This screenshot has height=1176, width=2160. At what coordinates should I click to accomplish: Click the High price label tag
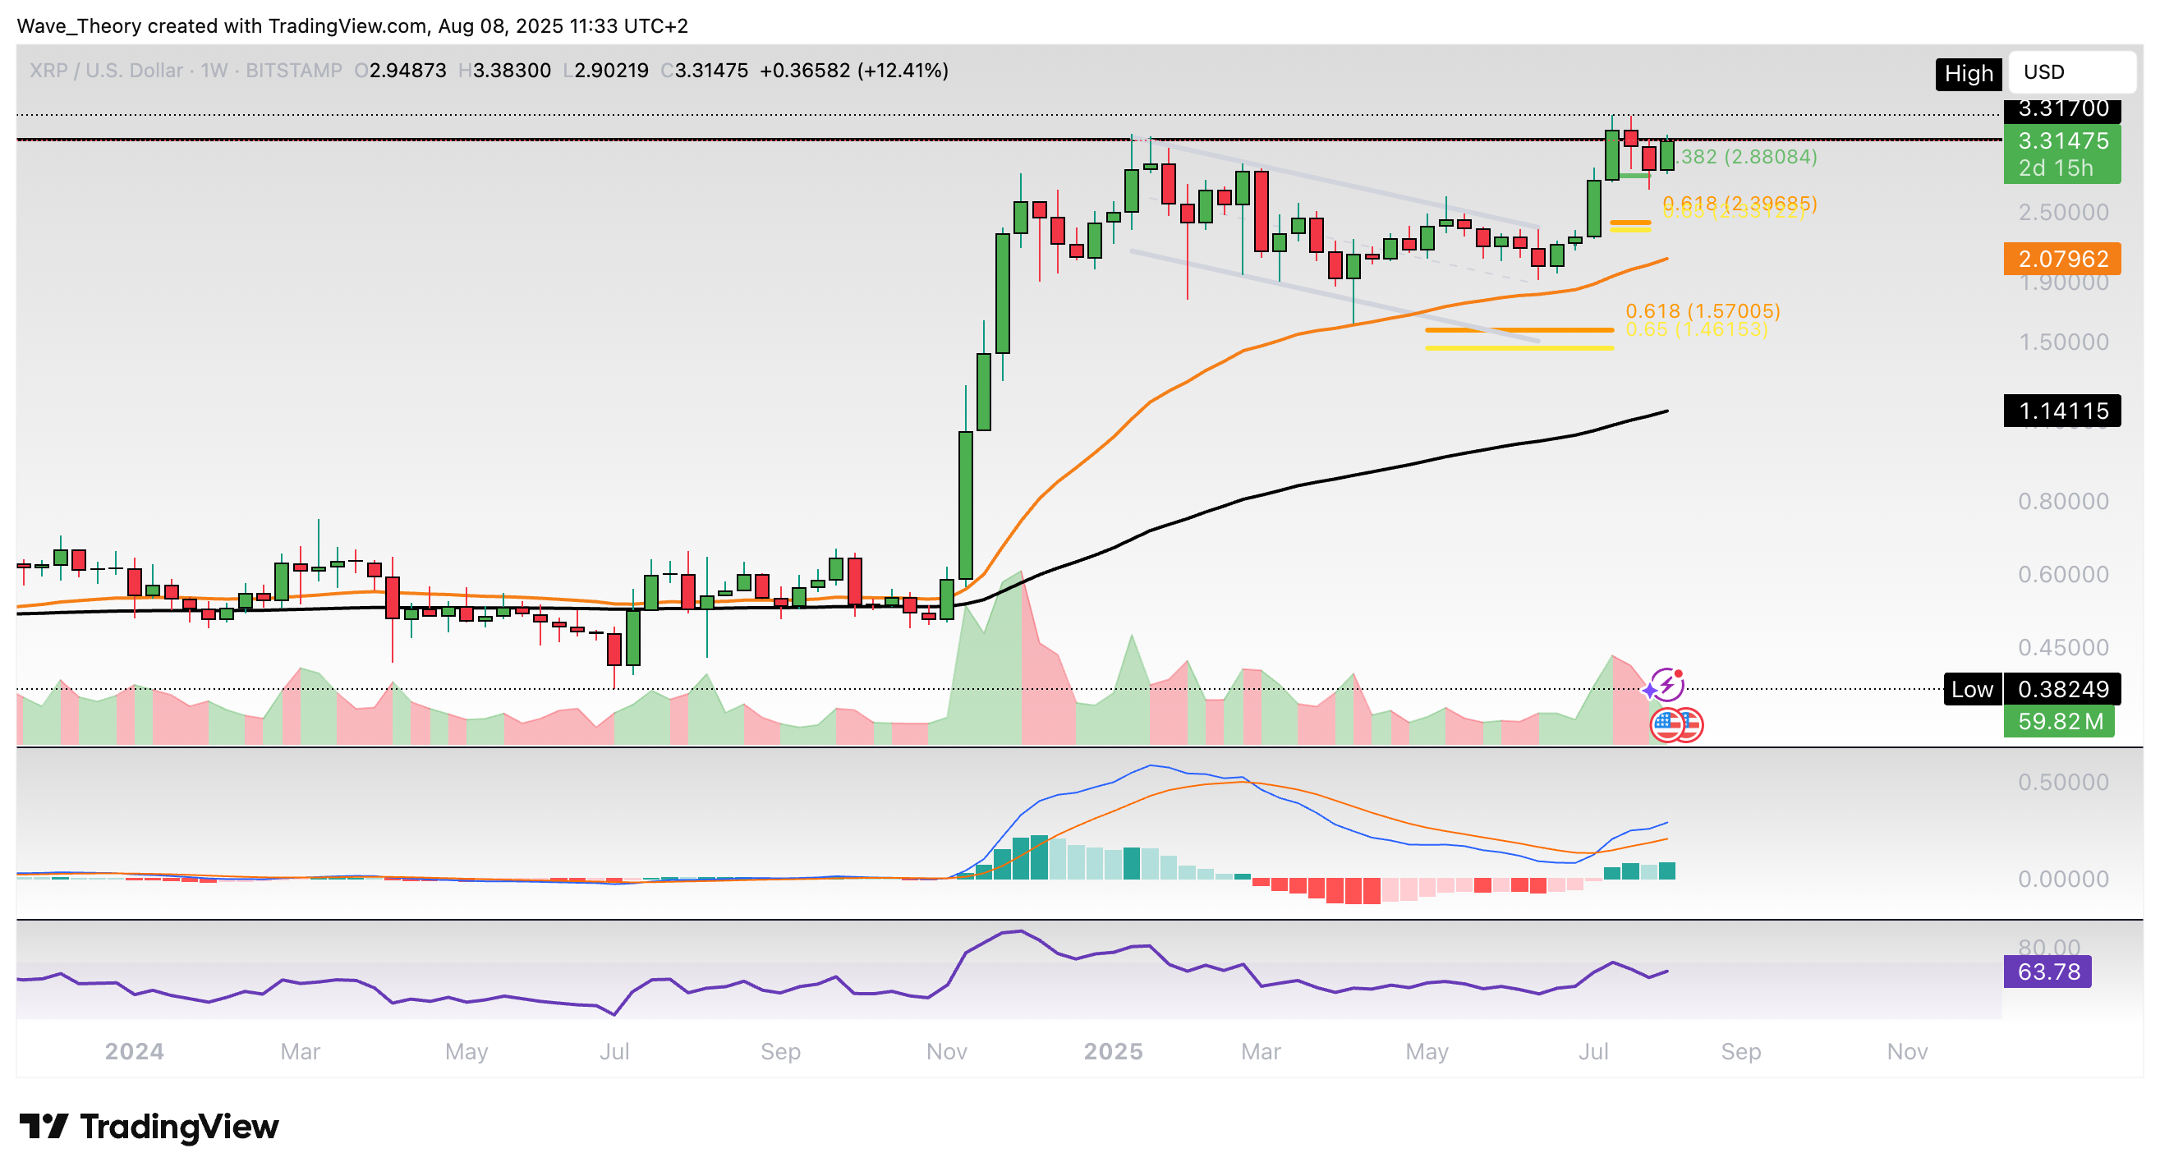pos(1967,74)
